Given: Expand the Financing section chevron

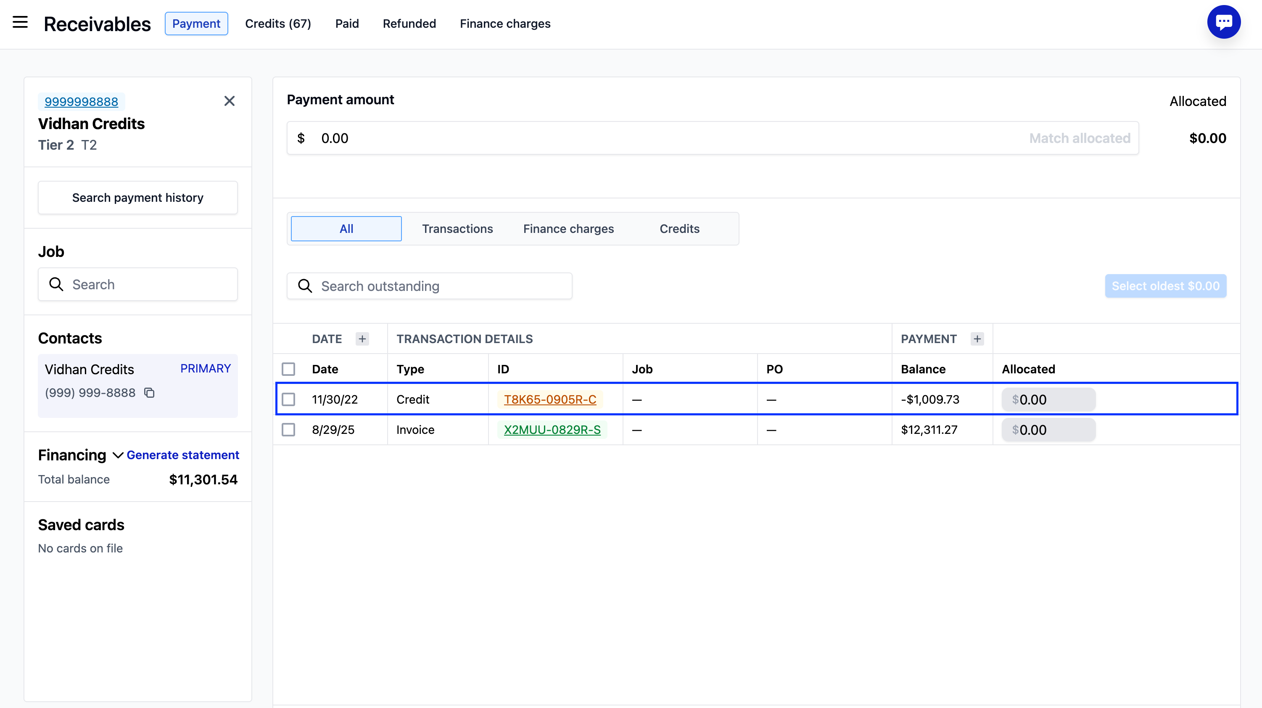Looking at the screenshot, I should coord(118,455).
